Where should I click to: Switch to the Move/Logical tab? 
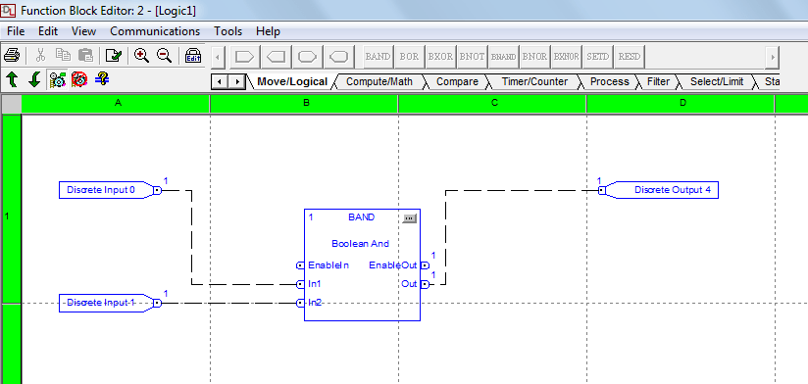coord(292,81)
